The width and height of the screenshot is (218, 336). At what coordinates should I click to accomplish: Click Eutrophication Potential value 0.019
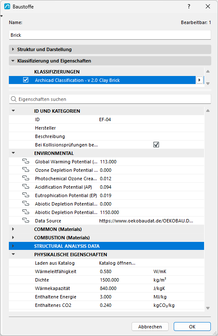[x=105, y=195]
